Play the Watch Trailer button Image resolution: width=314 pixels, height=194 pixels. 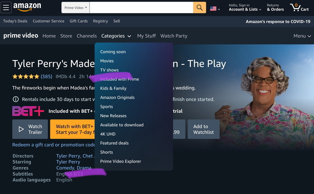(x=30, y=129)
